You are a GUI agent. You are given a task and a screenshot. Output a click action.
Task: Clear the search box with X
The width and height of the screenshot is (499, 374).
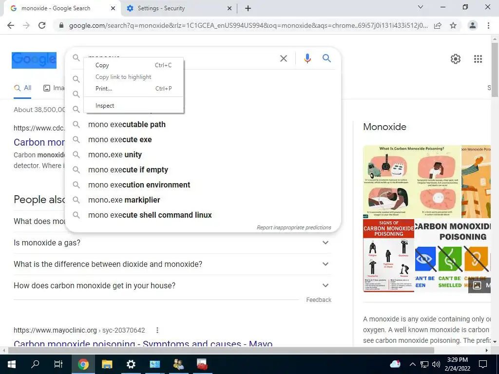pyautogui.click(x=283, y=58)
